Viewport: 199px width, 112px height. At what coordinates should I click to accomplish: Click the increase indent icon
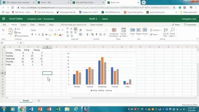72,36
